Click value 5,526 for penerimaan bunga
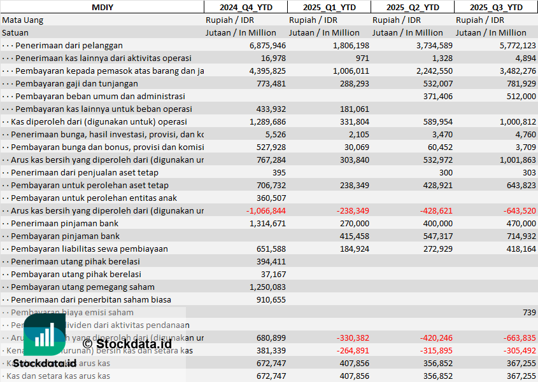 pos(275,134)
